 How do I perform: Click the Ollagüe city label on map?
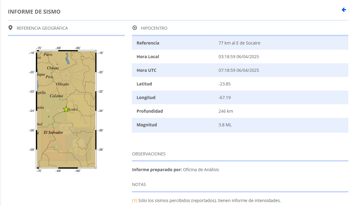click(62, 84)
